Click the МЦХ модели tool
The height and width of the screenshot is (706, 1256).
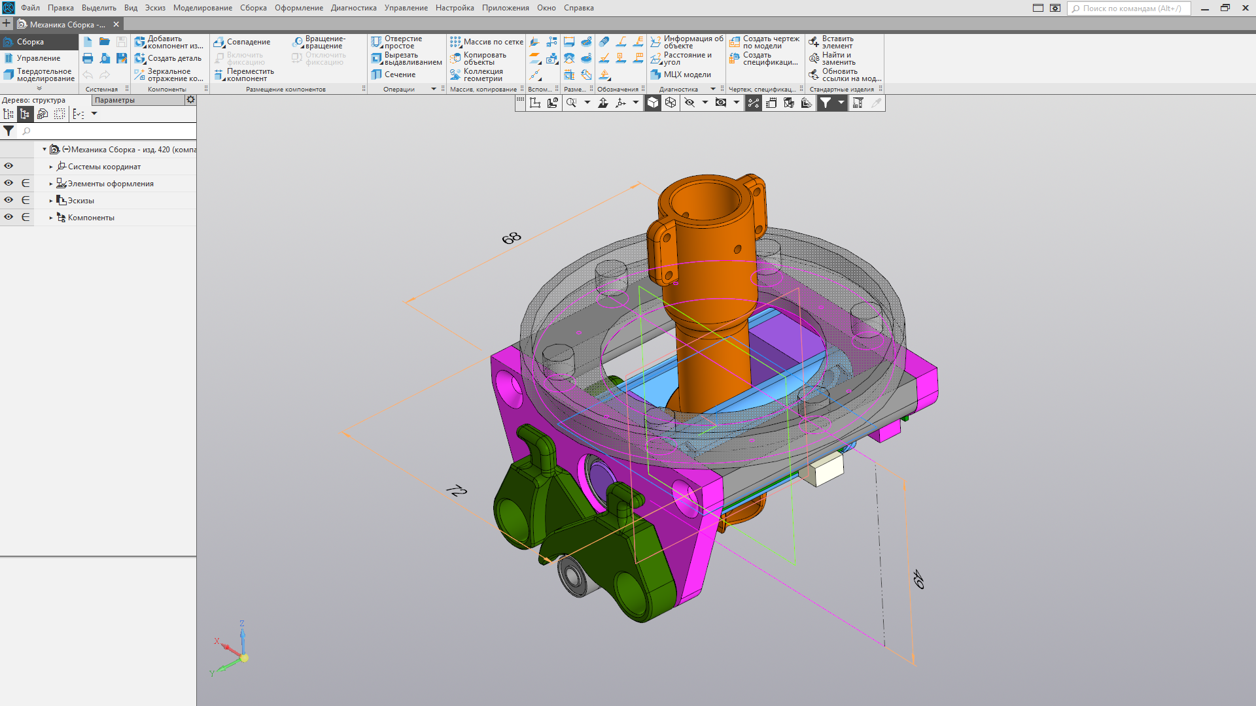click(681, 75)
